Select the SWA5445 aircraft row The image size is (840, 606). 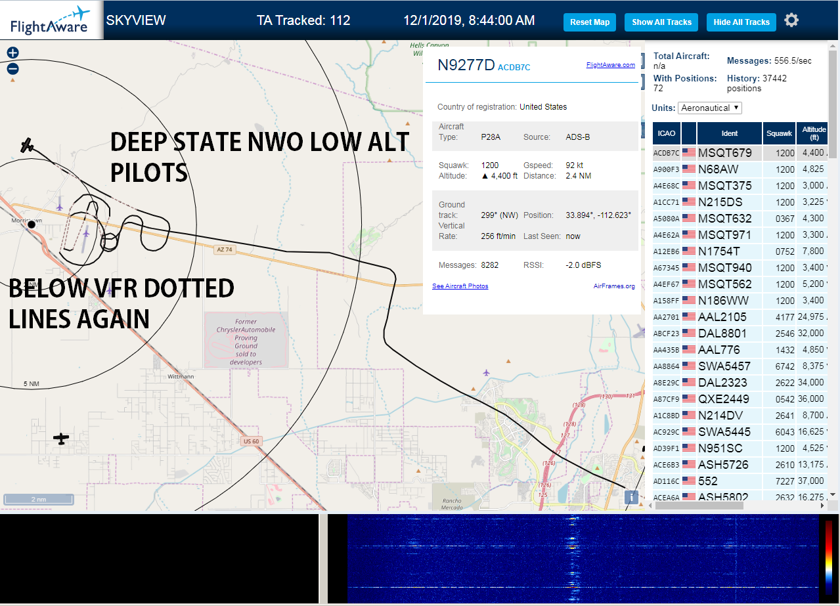741,432
